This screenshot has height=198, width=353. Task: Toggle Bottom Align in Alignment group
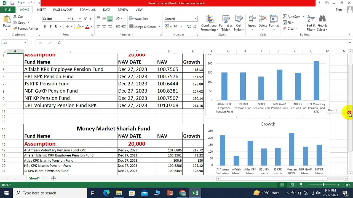tap(110, 19)
